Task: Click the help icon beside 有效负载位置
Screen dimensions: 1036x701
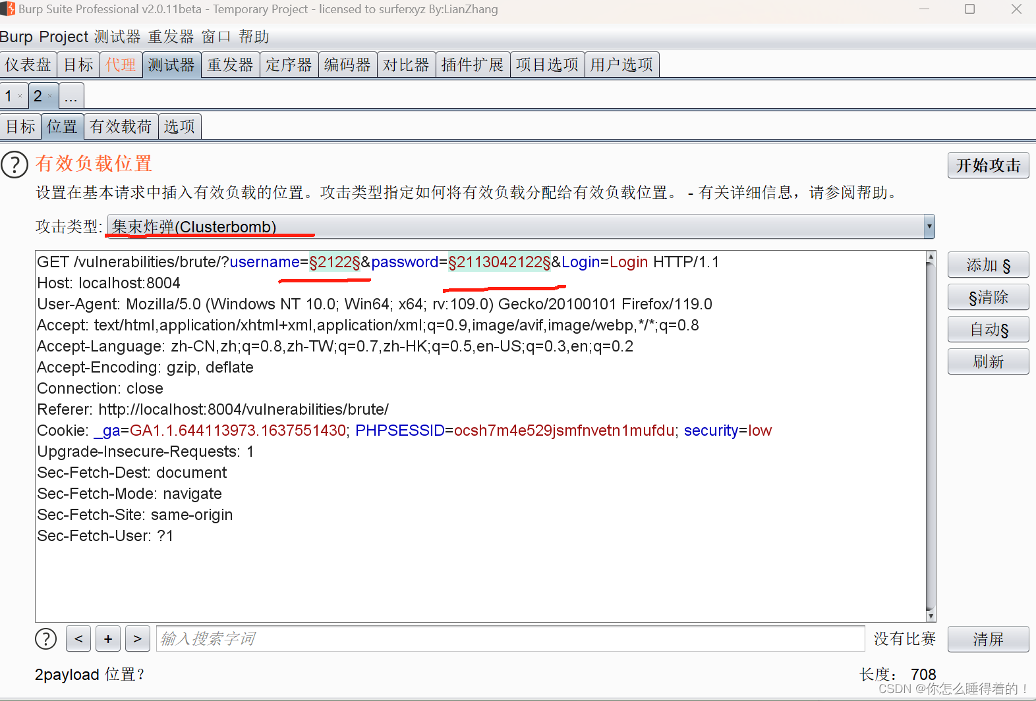Action: [14, 165]
